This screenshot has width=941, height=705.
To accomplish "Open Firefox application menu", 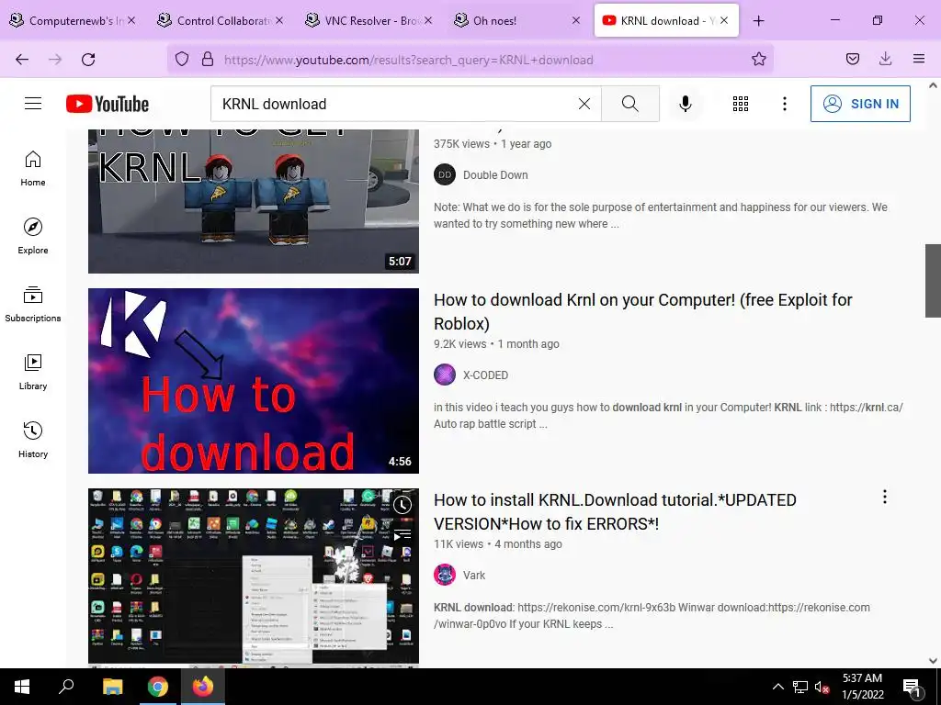I will click(x=918, y=60).
